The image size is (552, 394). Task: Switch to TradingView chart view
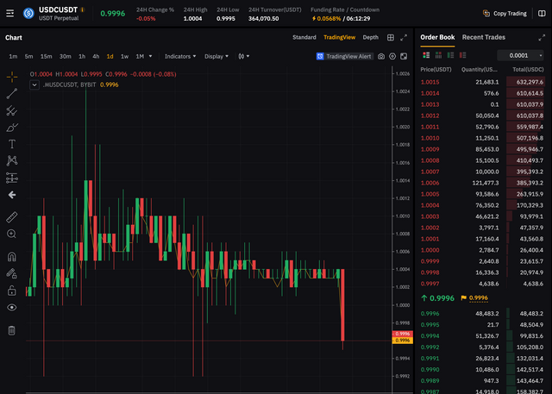click(339, 37)
